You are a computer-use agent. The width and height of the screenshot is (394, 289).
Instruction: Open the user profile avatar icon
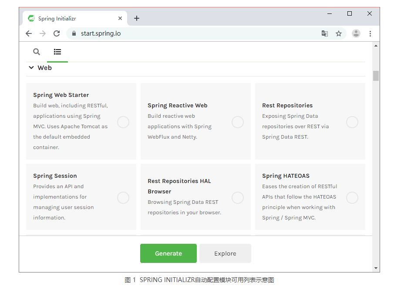(356, 33)
